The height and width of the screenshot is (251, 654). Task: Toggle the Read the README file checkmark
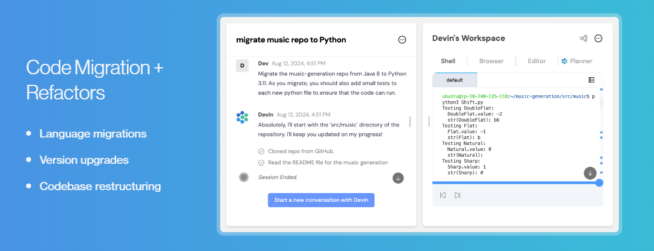tap(261, 163)
